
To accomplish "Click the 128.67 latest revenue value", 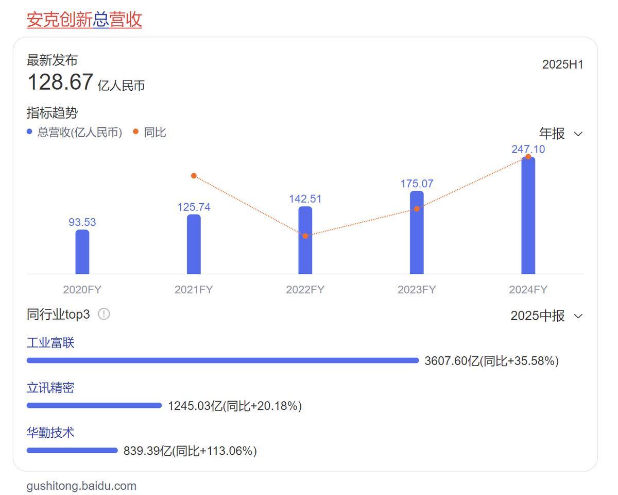I will pyautogui.click(x=60, y=82).
